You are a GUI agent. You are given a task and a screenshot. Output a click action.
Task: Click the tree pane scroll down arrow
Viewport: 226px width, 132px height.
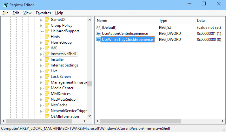tap(90, 116)
